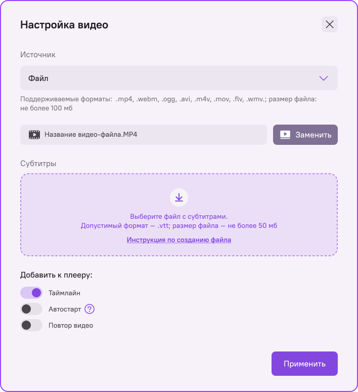Click the question mark help icon near Автостарт
This screenshot has height=392, width=358.
tap(89, 309)
